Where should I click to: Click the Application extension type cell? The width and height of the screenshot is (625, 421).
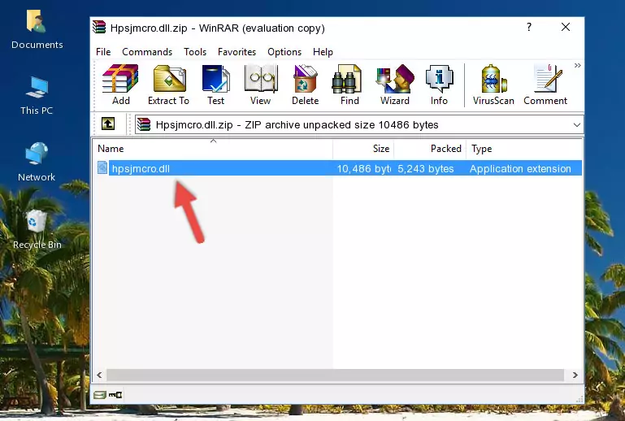[520, 168]
